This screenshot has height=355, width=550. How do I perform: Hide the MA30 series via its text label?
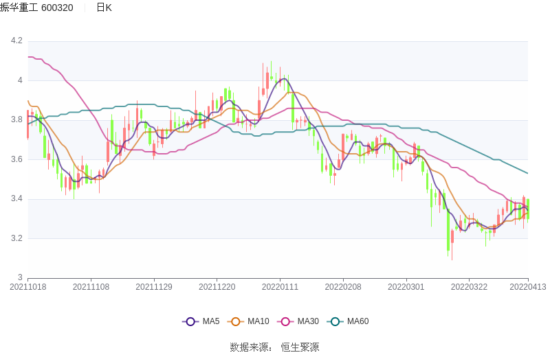pyautogui.click(x=307, y=321)
